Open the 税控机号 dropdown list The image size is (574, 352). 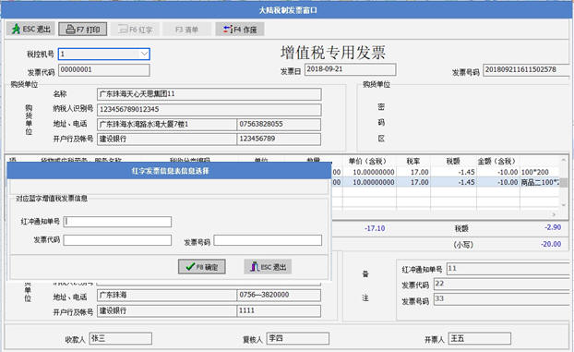pyautogui.click(x=144, y=54)
